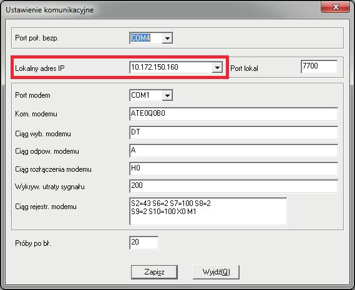Click the label Wykryw. utraty sygnału
The height and width of the screenshot is (290, 355).
[50, 187]
